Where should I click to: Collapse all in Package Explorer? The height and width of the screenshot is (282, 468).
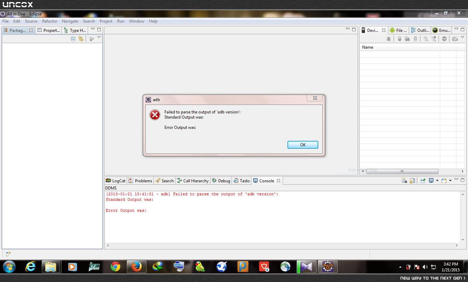(x=73, y=39)
